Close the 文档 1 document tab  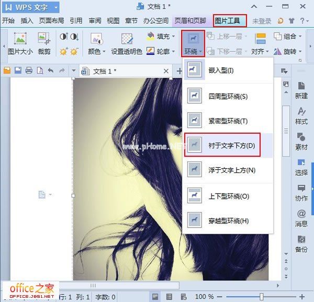pos(166,71)
